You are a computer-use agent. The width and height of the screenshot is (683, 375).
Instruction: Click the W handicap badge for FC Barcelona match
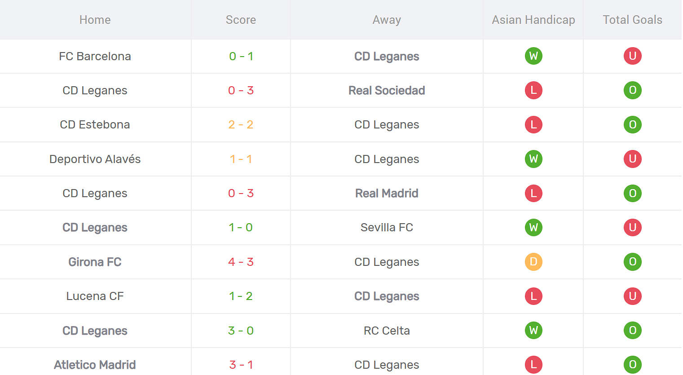(533, 56)
